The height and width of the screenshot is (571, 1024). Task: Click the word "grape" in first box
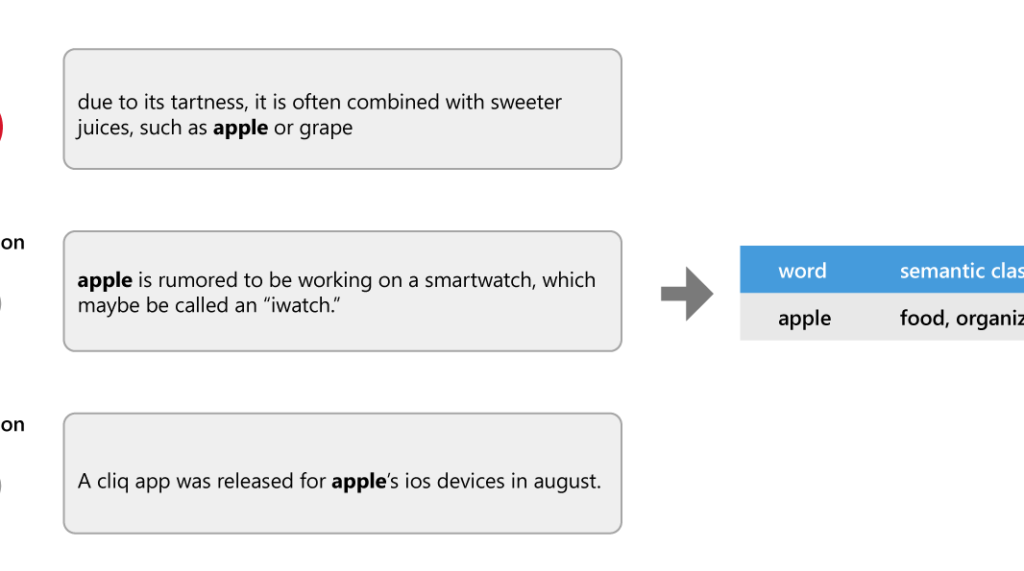click(326, 129)
